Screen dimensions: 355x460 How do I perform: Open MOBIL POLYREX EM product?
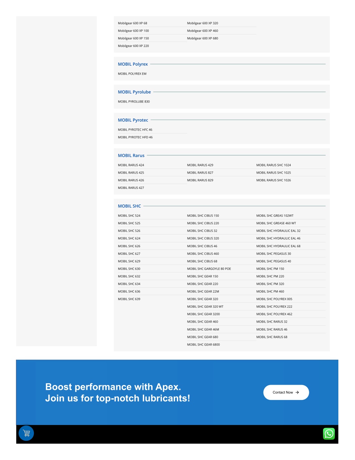coord(132,74)
